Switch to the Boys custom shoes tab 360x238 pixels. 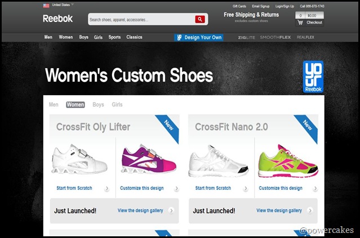click(x=98, y=105)
